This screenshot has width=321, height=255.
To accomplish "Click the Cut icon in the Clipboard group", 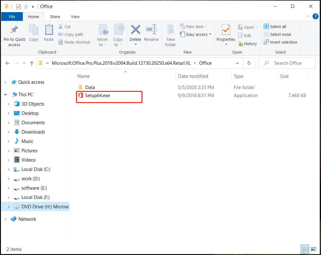I will (65, 26).
